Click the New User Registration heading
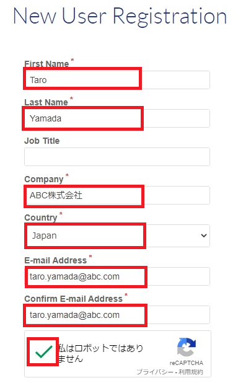Viewport: 251px width, 383px height. click(120, 16)
